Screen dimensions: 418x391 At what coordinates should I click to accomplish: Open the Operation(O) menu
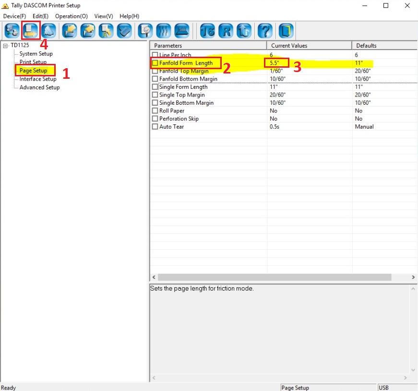[72, 16]
